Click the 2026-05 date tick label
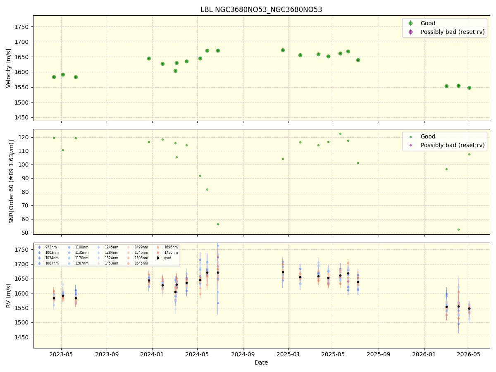Image resolution: width=496 pixels, height=372 pixels. (469, 354)
